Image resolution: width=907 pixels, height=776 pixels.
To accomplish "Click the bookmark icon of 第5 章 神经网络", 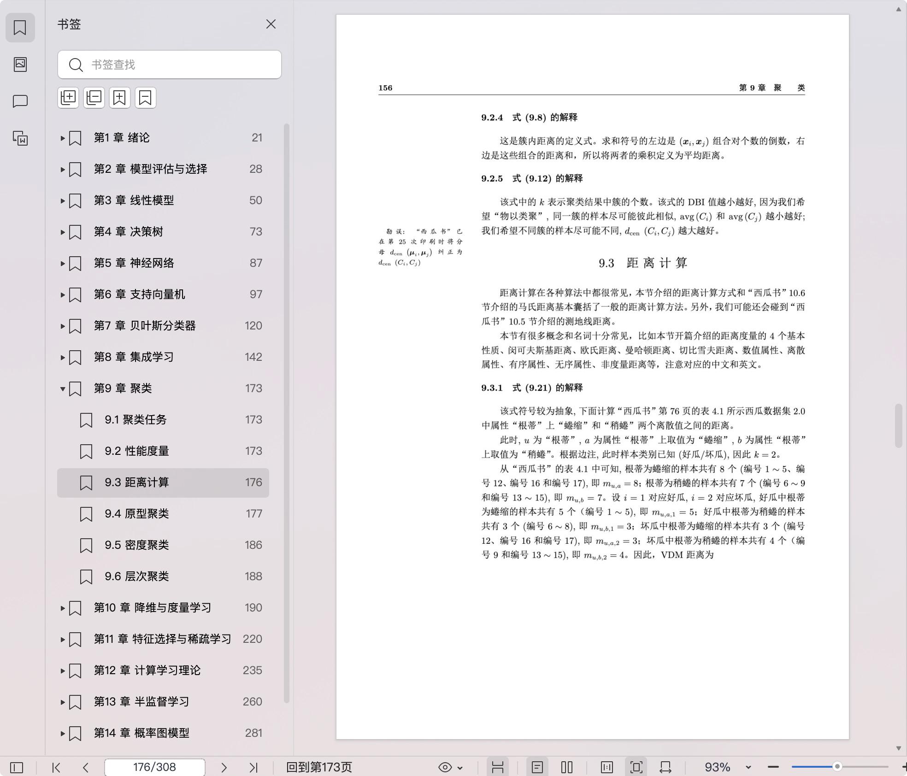I will point(75,263).
